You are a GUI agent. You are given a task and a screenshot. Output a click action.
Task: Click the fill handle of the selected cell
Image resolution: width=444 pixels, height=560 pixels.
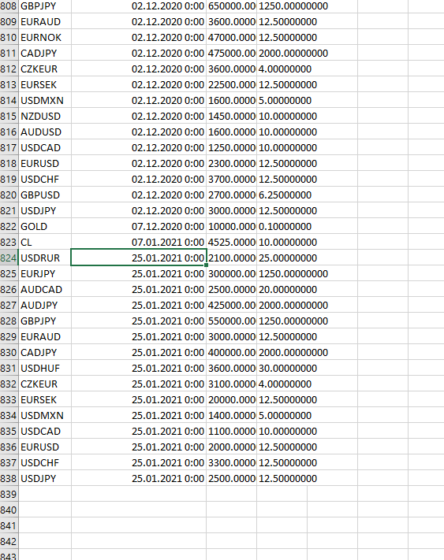(x=207, y=265)
